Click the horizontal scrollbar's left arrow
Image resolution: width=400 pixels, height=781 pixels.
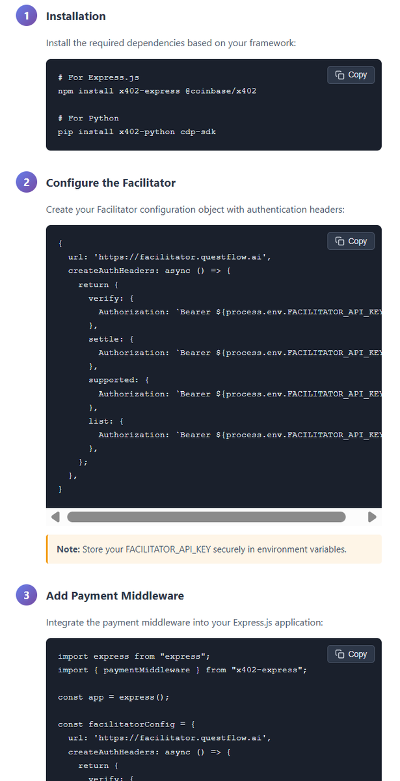[x=55, y=517]
